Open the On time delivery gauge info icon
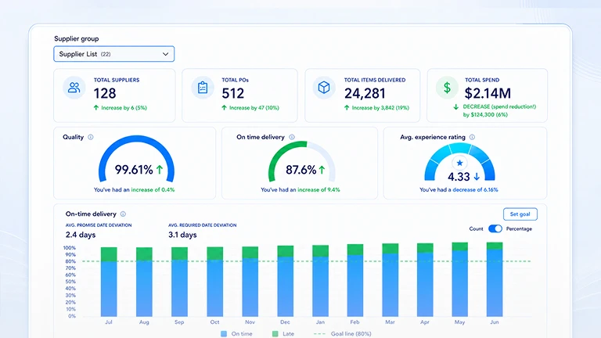The image size is (601, 338). (292, 137)
